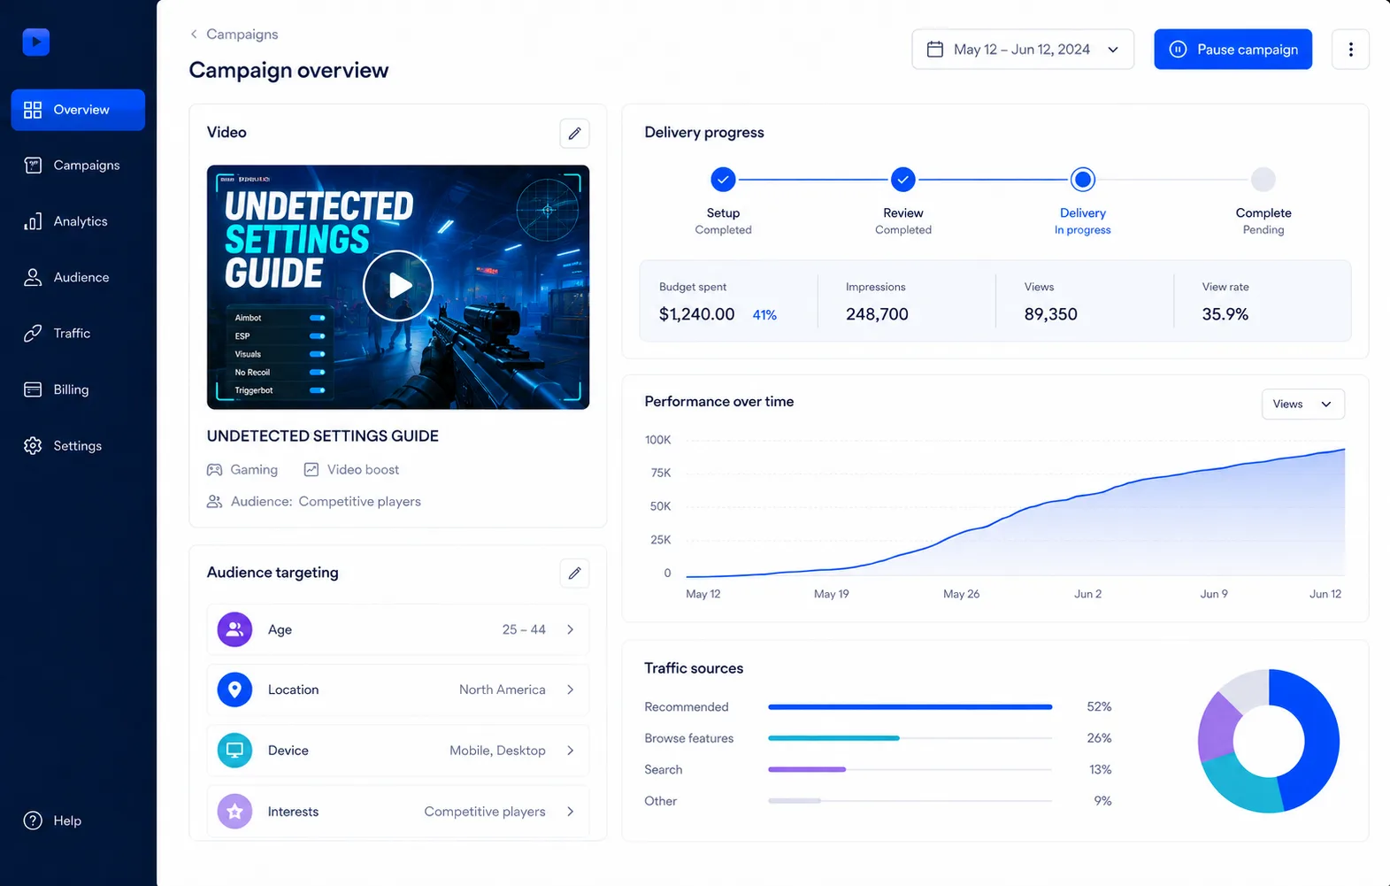Click the Recommended traffic progress bar
1390x886 pixels.
point(910,707)
